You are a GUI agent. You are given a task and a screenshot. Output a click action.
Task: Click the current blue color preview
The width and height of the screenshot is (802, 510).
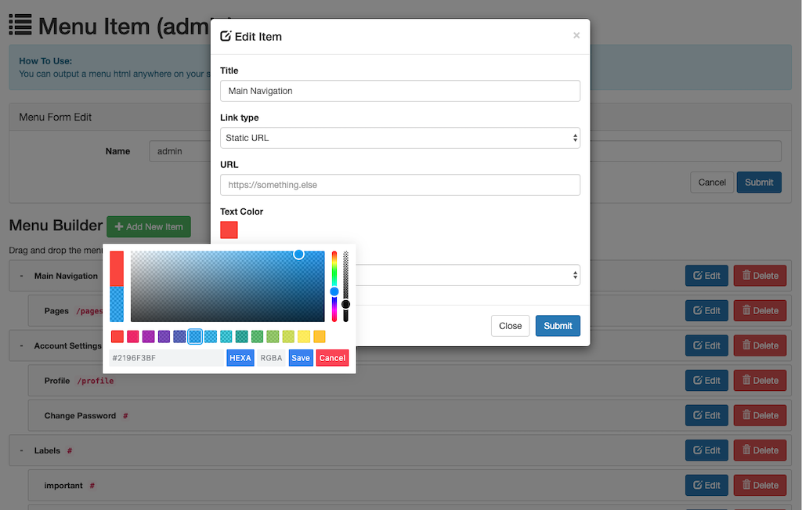pos(117,304)
